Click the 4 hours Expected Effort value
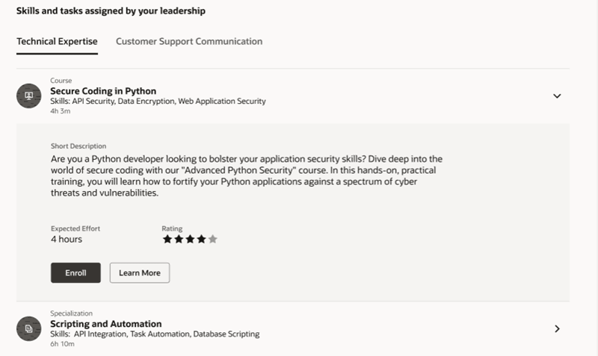Screen dimensions: 598x356 [x=67, y=239]
